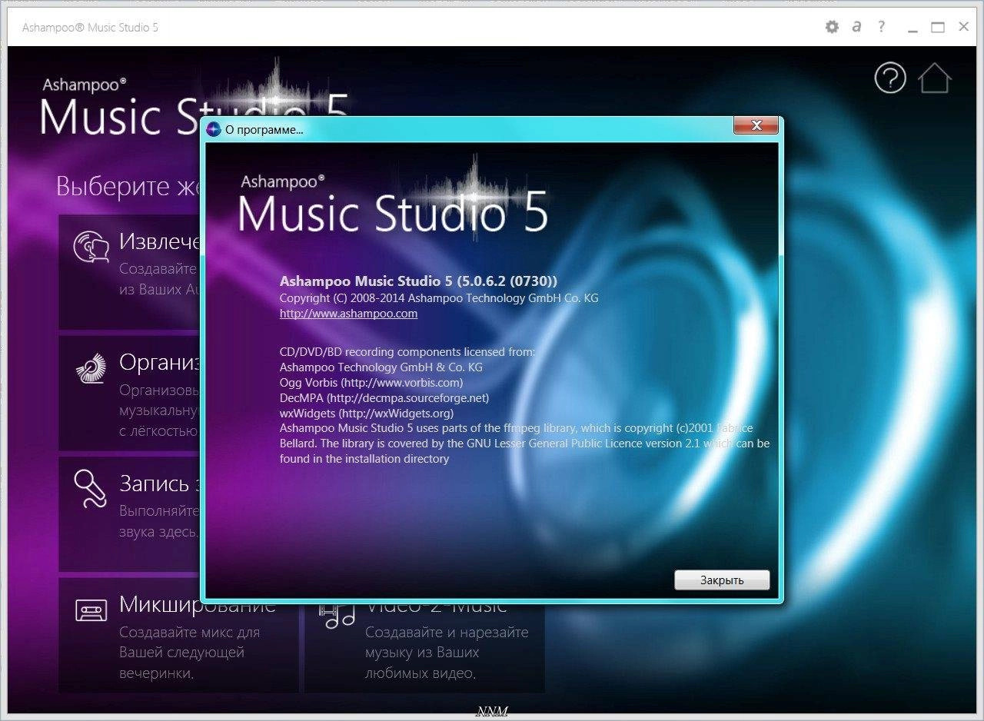This screenshot has width=984, height=721.
Task: Click 'CD/DVD/BD recording components licensed from:' line
Action: 407,352
